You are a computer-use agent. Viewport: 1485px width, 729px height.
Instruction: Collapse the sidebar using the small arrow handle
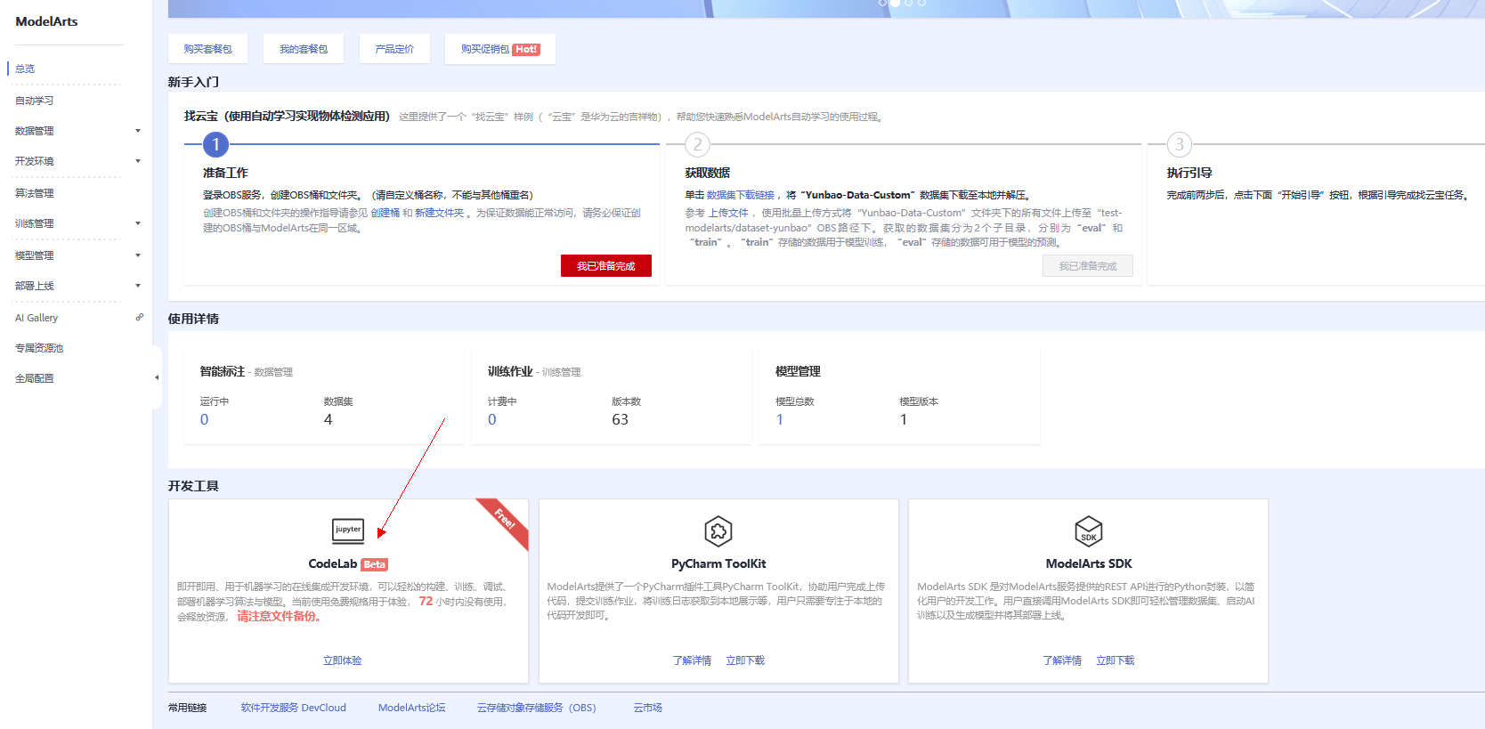click(x=157, y=377)
